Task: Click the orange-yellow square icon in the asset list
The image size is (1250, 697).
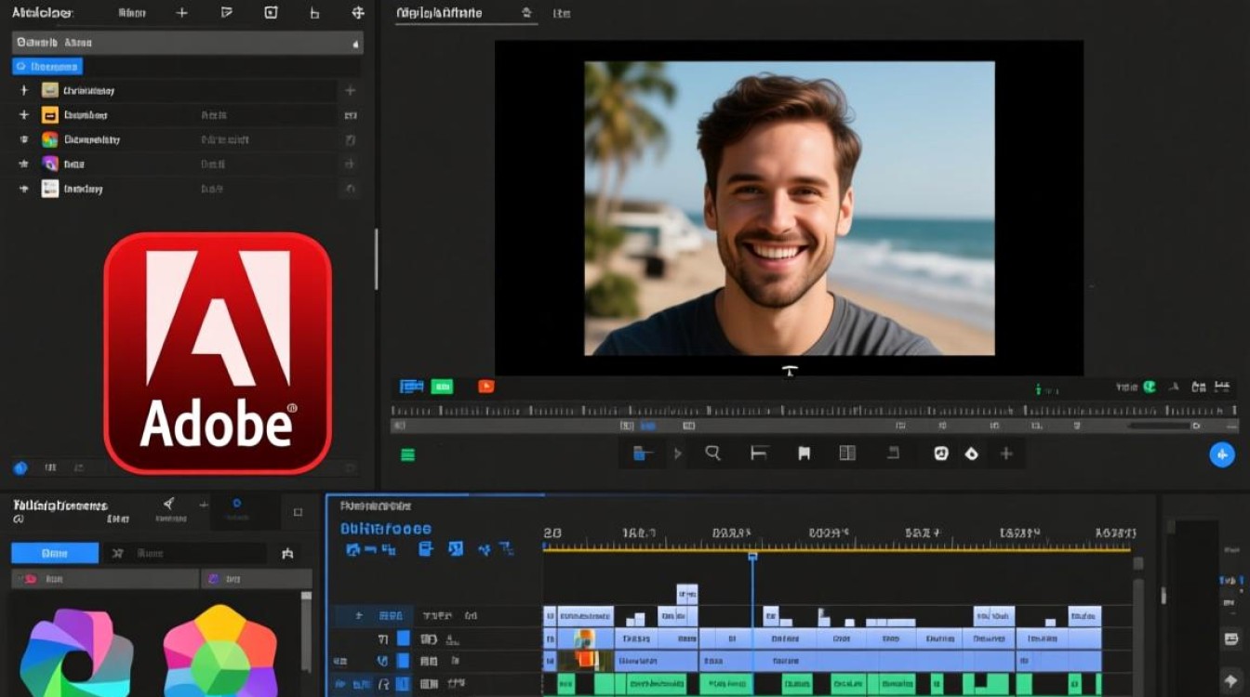Action: [x=49, y=115]
